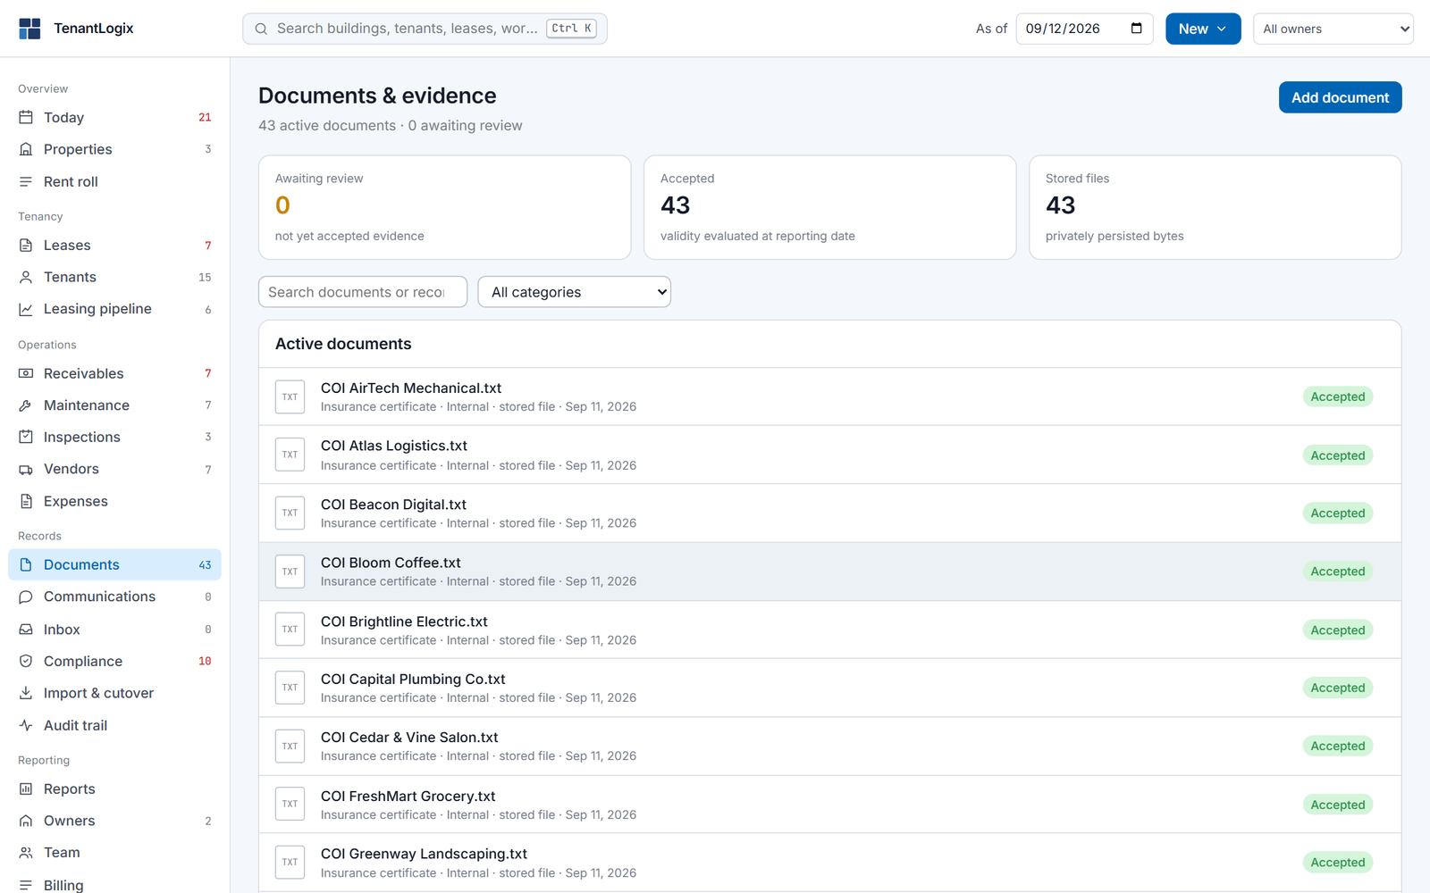Click the Rent roll list icon

tap(26, 181)
